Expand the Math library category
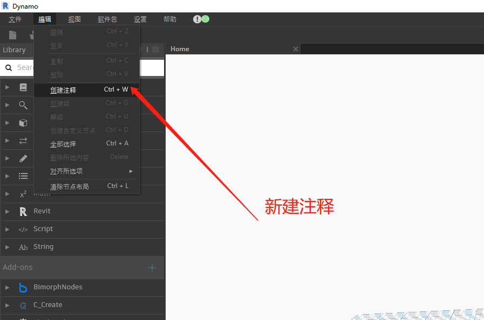The height and width of the screenshot is (320, 484). pos(7,194)
